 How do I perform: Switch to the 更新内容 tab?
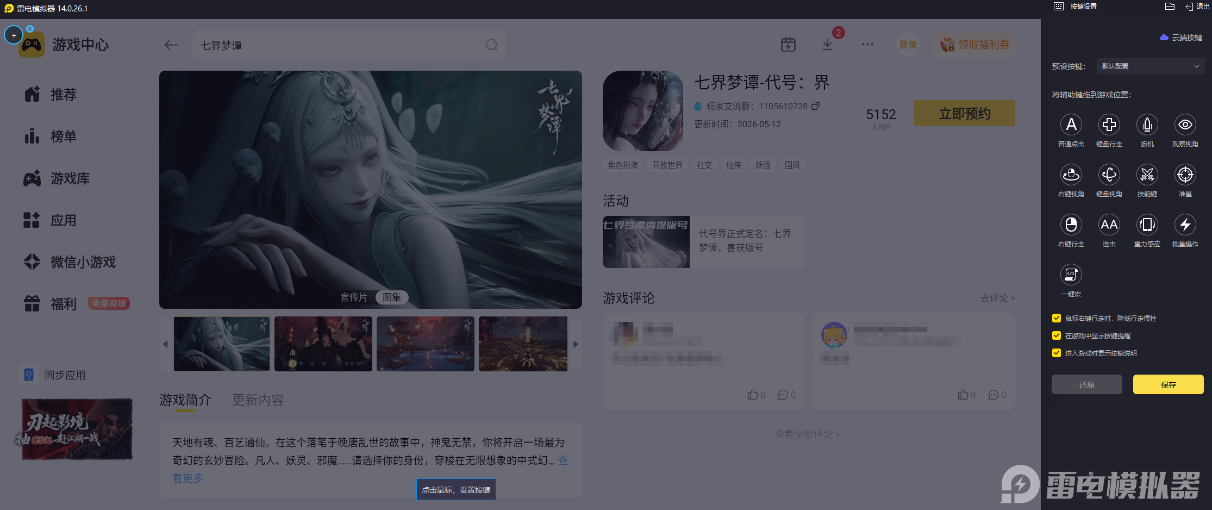coord(258,400)
